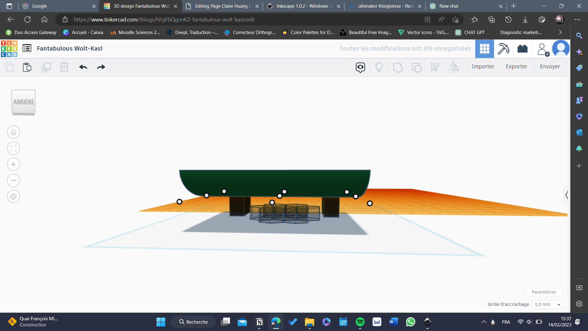588x331 pixels.
Task: Click the Exporter button
Action: (x=516, y=67)
